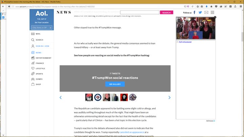244x137 pixels.
Task: Click the shopping bag icon
Action: [x=33, y=84]
